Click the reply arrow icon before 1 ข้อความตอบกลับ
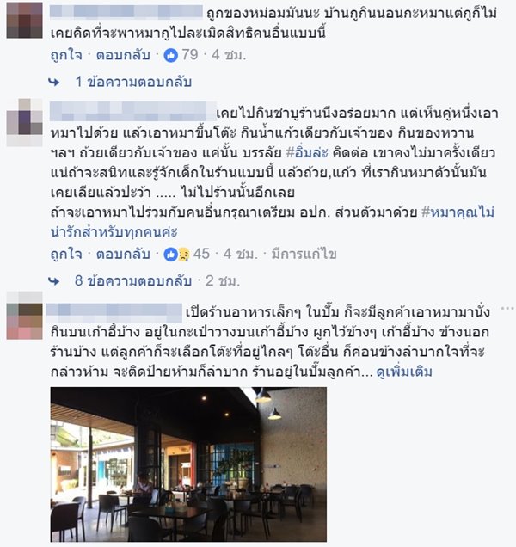 54,83
